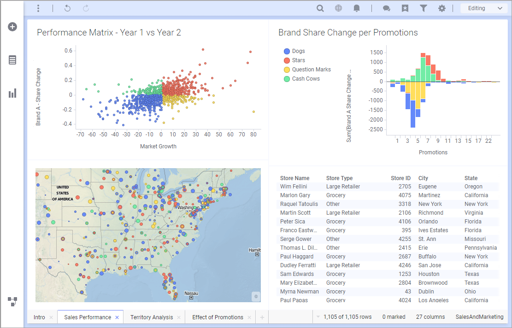The height and width of the screenshot is (328, 512).
Task: Open the notifications bell
Action: pyautogui.click(x=357, y=8)
